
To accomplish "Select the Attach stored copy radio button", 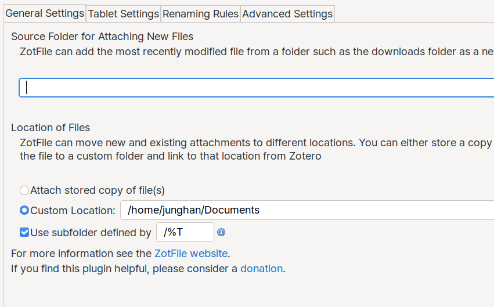I will click(x=24, y=190).
